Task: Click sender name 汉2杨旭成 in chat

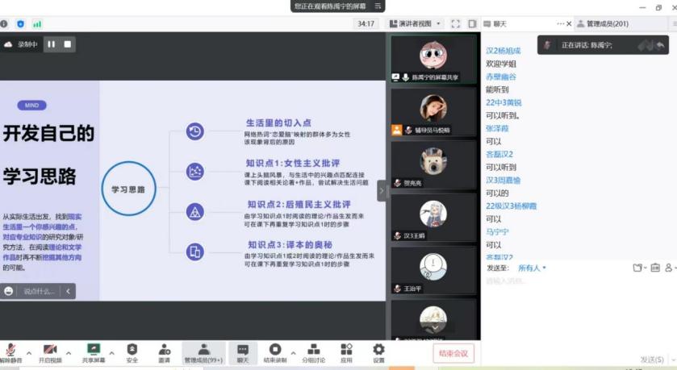Action: click(x=503, y=51)
